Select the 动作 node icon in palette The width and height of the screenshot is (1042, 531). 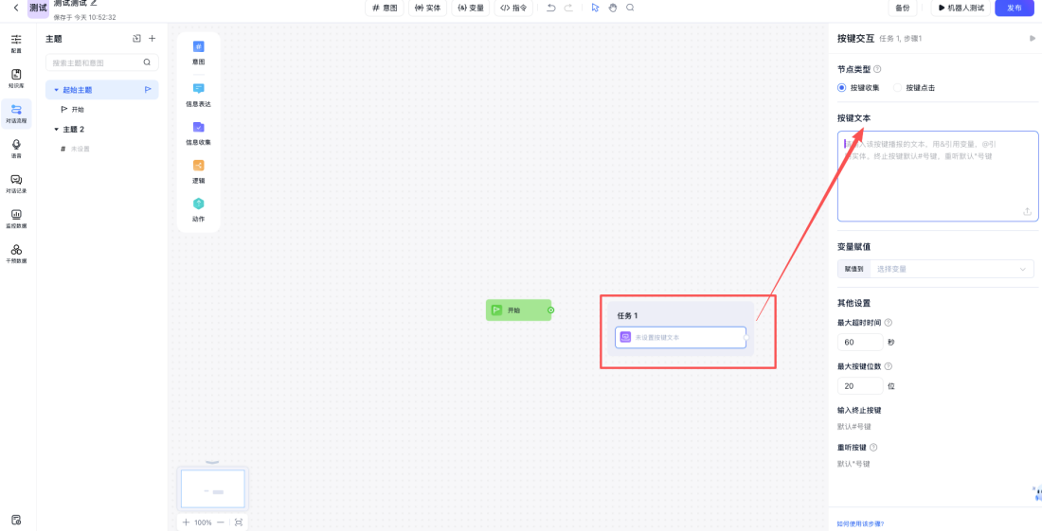[x=198, y=204]
